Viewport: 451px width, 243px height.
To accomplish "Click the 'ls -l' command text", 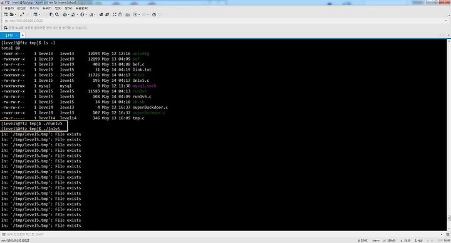I will [x=49, y=42].
